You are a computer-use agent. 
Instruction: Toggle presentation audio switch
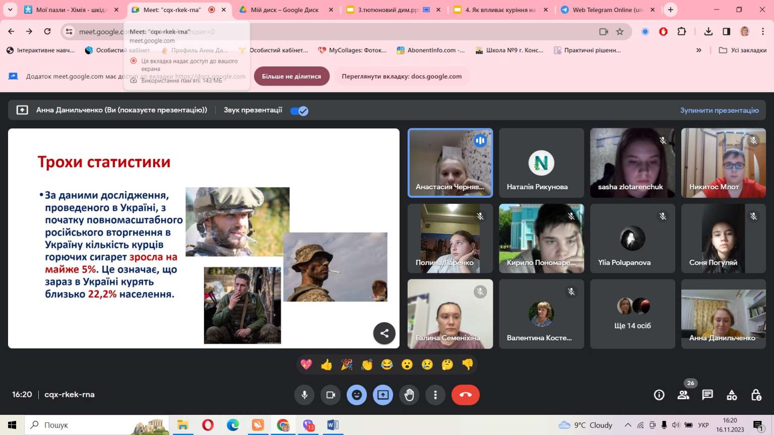[x=299, y=111]
